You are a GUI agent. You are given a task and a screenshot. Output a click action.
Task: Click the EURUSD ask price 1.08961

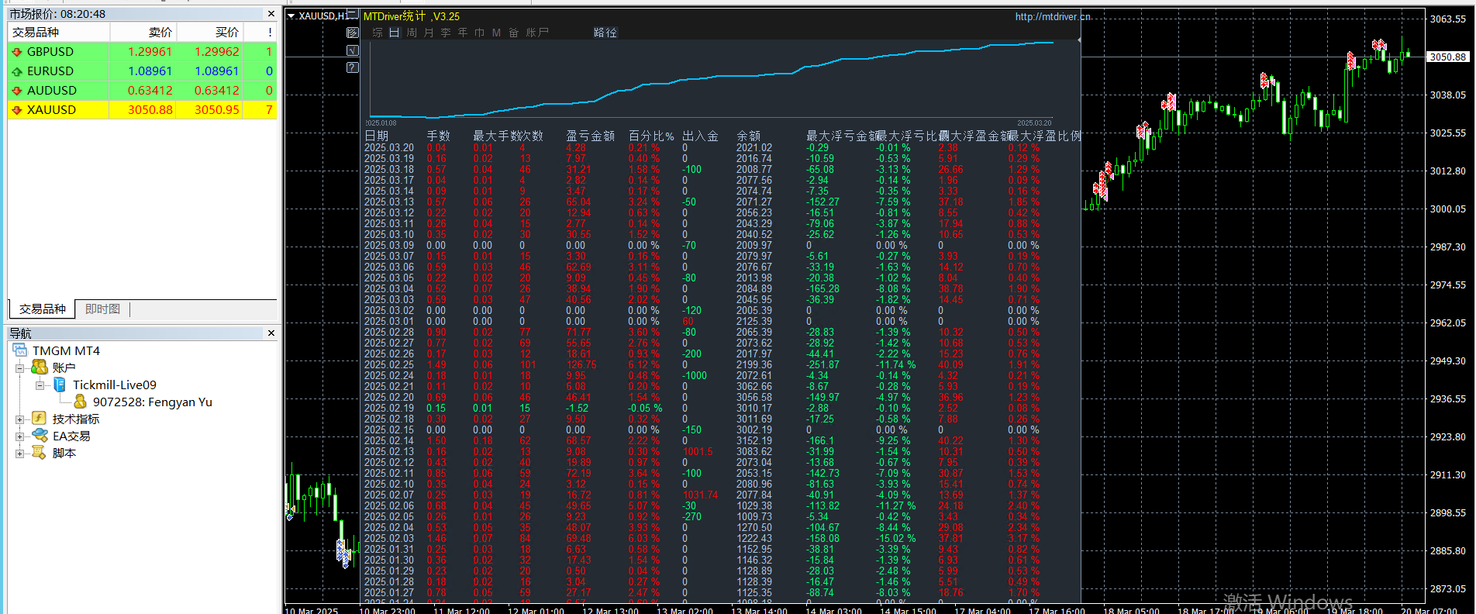click(x=217, y=71)
